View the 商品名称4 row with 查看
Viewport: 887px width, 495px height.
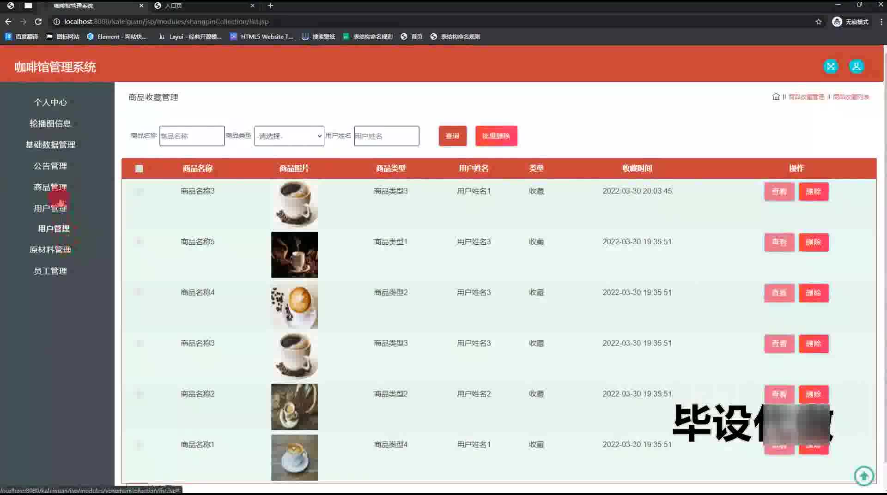point(779,293)
